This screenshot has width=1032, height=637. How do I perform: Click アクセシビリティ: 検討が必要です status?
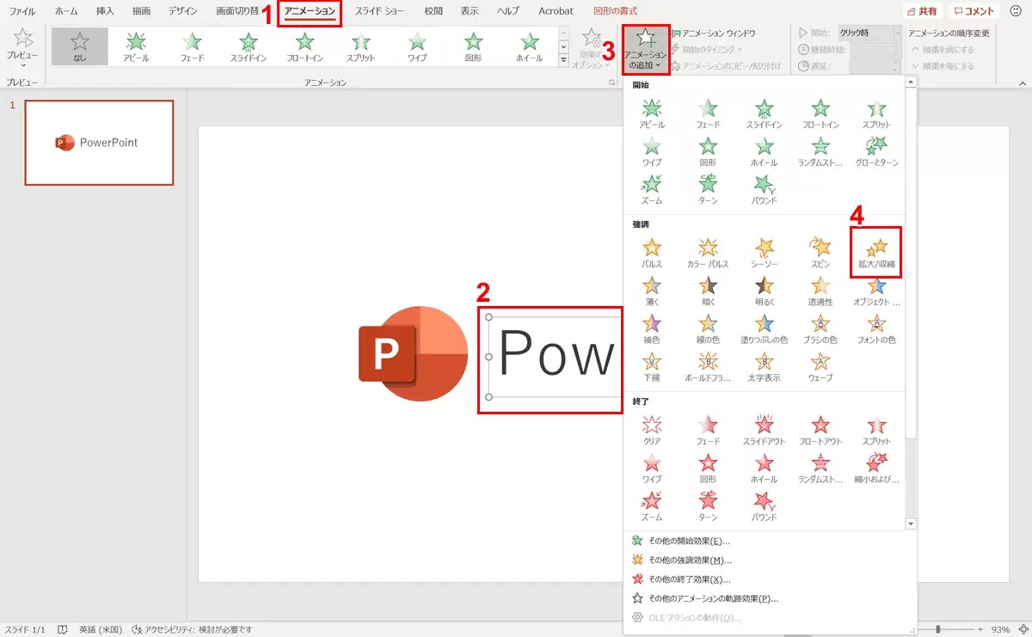point(192,629)
